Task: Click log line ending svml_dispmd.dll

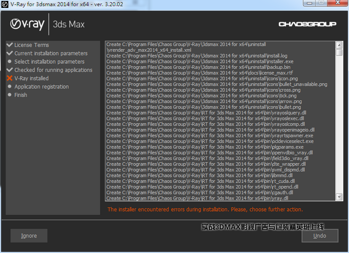Action: [x=206, y=170]
